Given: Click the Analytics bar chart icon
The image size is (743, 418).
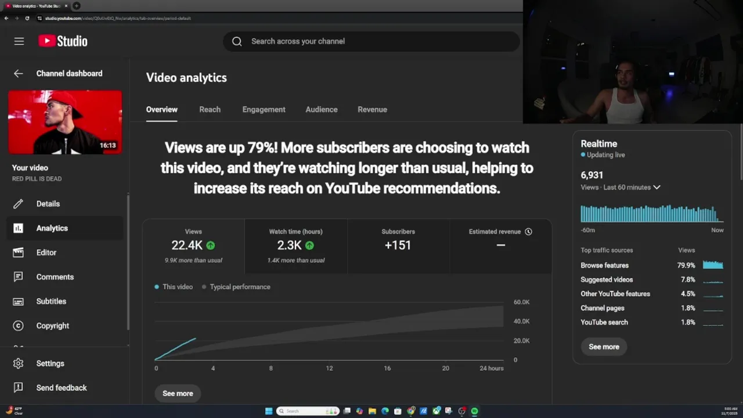Looking at the screenshot, I should coord(19,228).
